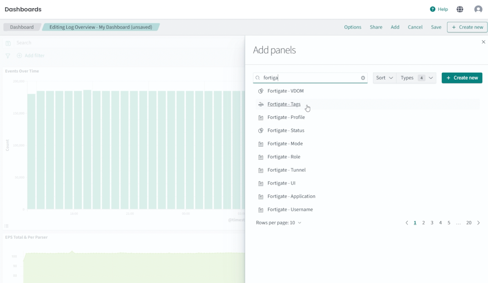Click Add in the dashboard toolbar
Viewport: 488px width, 283px height.
click(x=395, y=27)
